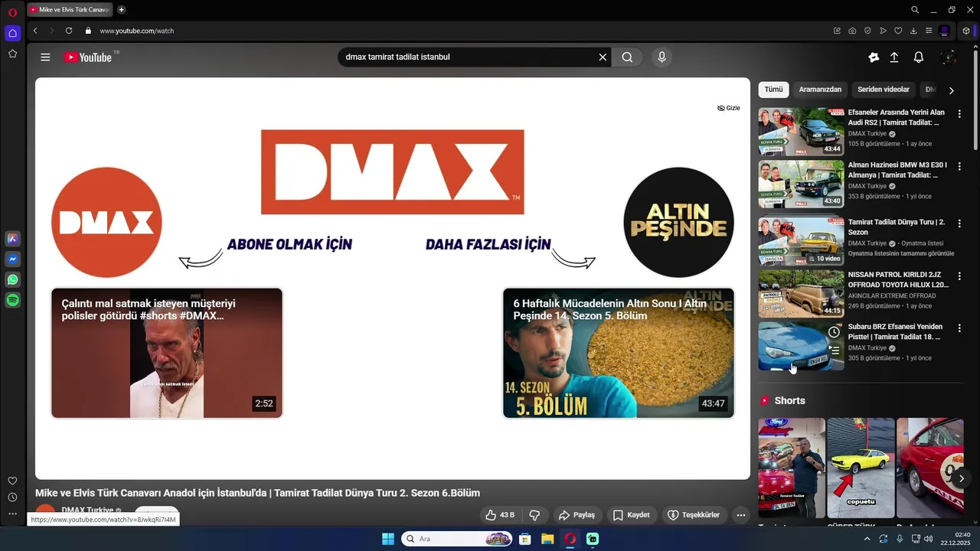Click the Paylaş share button
Image resolution: width=980 pixels, height=551 pixels.
tap(577, 515)
